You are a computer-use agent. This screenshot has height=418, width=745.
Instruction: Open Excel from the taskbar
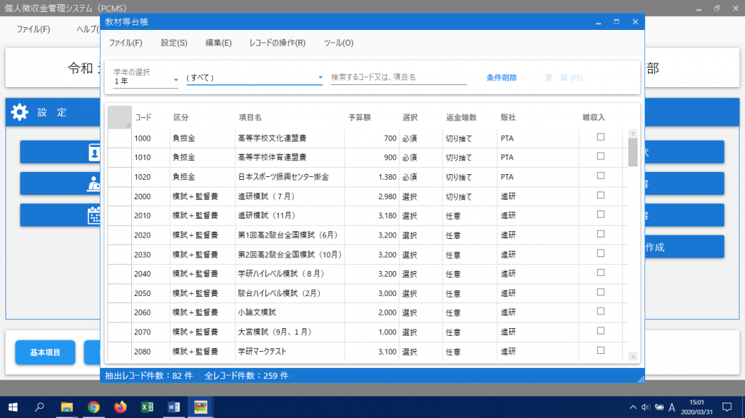pos(147,407)
